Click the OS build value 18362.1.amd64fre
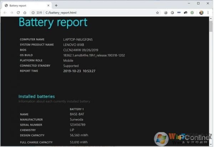 tap(94, 55)
